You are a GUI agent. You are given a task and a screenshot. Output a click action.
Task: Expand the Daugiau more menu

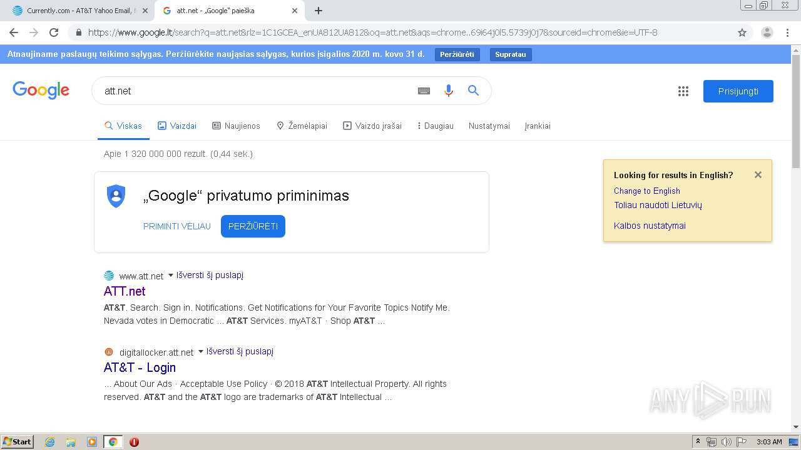click(x=435, y=126)
